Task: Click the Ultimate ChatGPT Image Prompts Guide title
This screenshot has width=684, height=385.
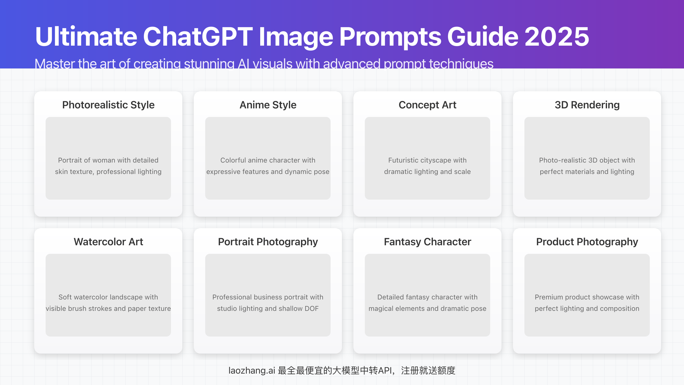Action: pos(312,37)
